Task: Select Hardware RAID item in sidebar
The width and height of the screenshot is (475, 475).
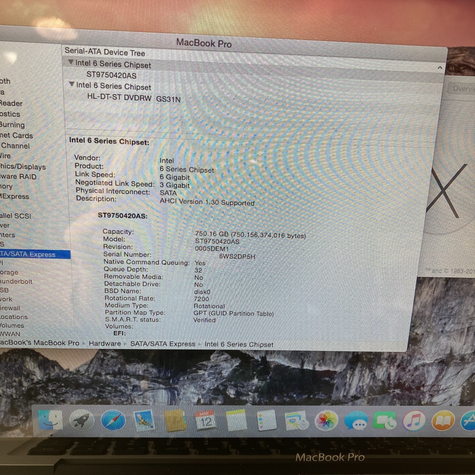Action: pyautogui.click(x=18, y=177)
